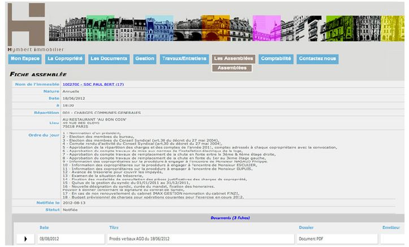Screen dimensions: 409x247
Task: Click the Documents (3 fiches) header link
Action: point(230,218)
